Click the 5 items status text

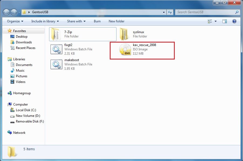(29, 149)
